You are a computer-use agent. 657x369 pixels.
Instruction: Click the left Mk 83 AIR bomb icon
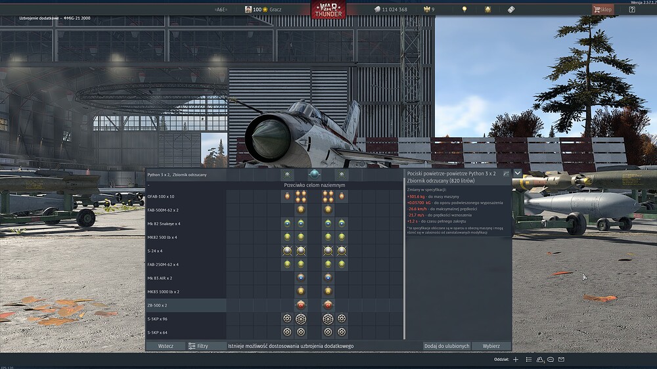tap(301, 278)
